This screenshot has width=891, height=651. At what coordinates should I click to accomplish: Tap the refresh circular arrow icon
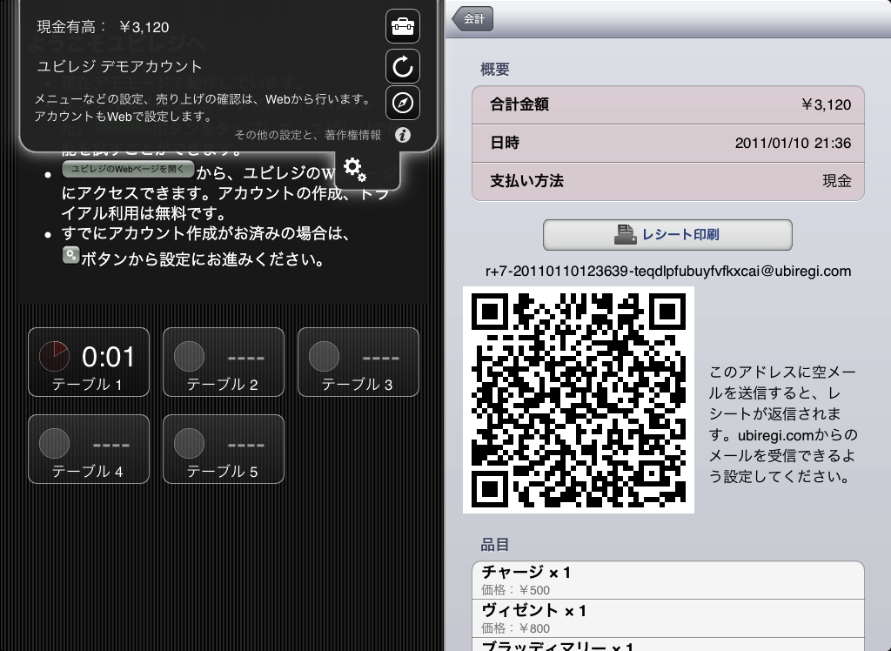pos(403,66)
